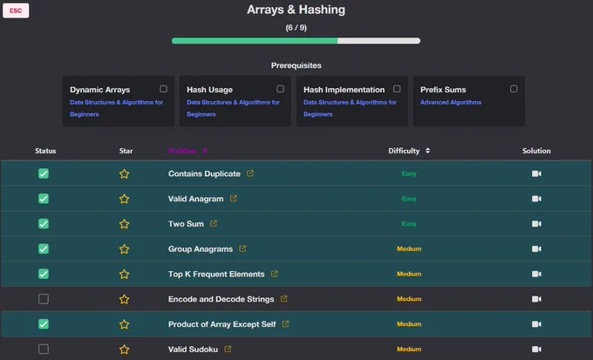Image resolution: width=593 pixels, height=360 pixels.
Task: Open the Encode and Decode Strings problem
Action: [x=221, y=299]
